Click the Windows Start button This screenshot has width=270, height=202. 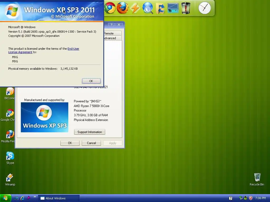6,198
